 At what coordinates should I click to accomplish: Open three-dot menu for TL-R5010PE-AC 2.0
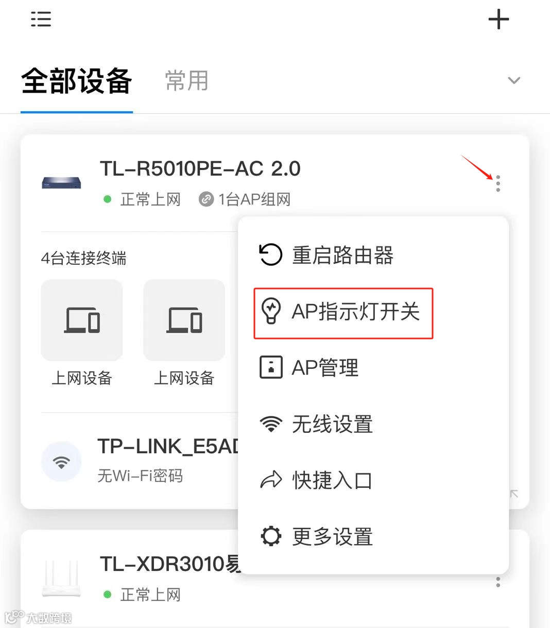[x=498, y=183]
